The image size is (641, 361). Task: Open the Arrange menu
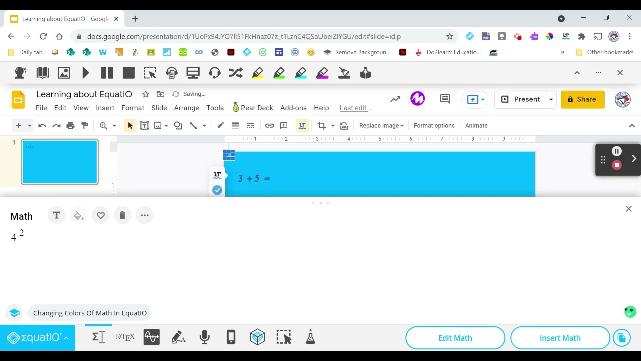[187, 108]
